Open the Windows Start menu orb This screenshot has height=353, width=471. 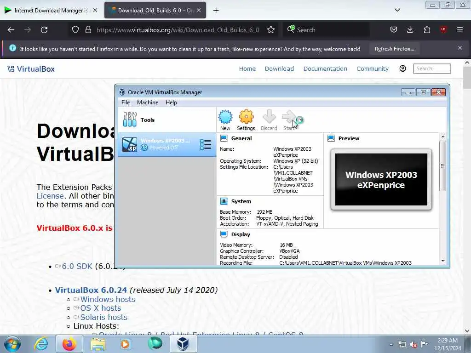coord(12,344)
